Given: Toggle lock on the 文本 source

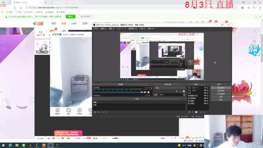Looking at the screenshot, I should pos(207,93).
